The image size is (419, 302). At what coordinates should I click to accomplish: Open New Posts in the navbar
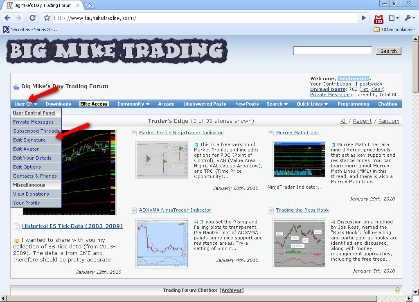[247, 104]
